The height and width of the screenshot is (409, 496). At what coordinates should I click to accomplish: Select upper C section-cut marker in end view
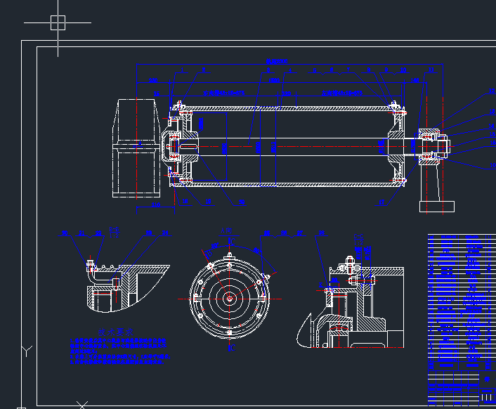pos(233,242)
